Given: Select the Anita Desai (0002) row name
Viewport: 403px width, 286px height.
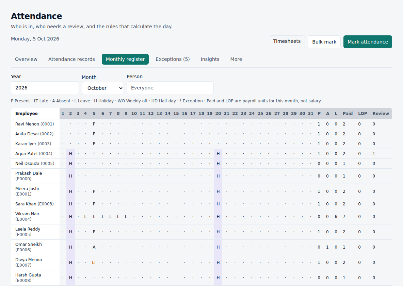Looking at the screenshot, I should 34,134.
